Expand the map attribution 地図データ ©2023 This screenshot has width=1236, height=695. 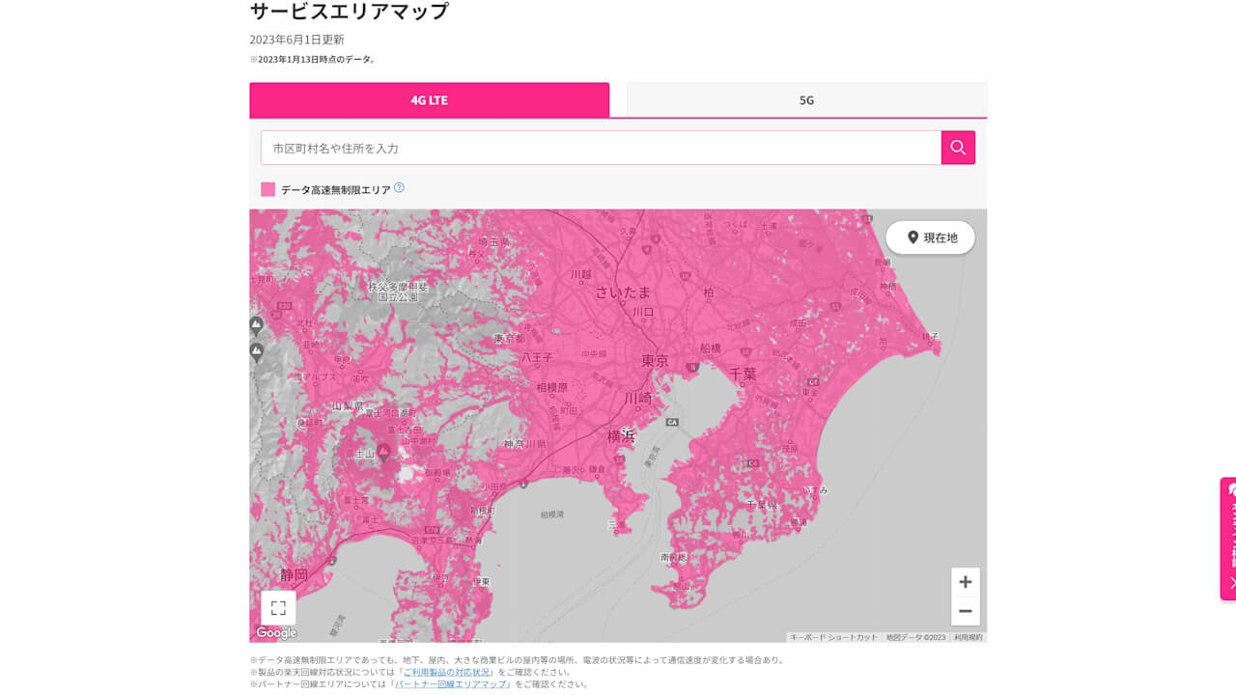click(915, 635)
